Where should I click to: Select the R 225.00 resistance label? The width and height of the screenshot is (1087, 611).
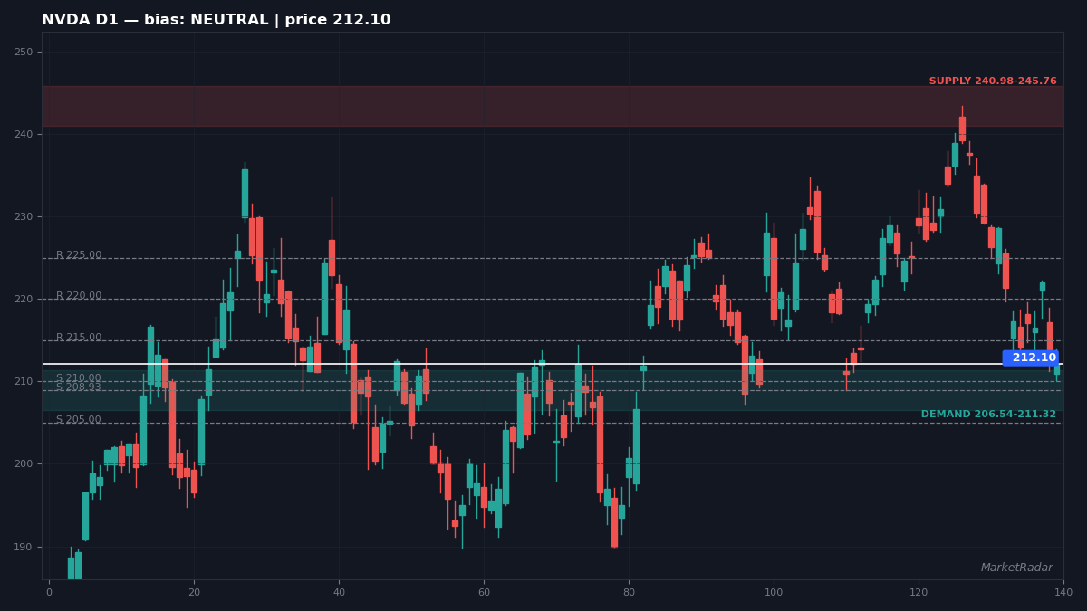(79, 255)
